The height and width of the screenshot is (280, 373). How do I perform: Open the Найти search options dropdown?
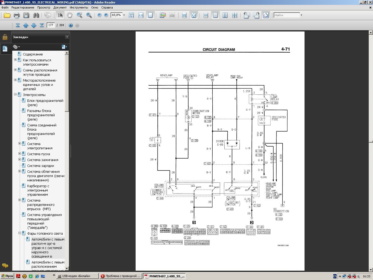coord(301,15)
